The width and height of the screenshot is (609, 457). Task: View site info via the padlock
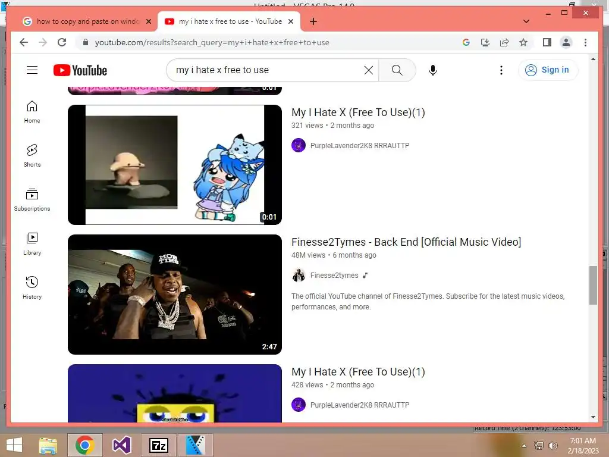[86, 42]
